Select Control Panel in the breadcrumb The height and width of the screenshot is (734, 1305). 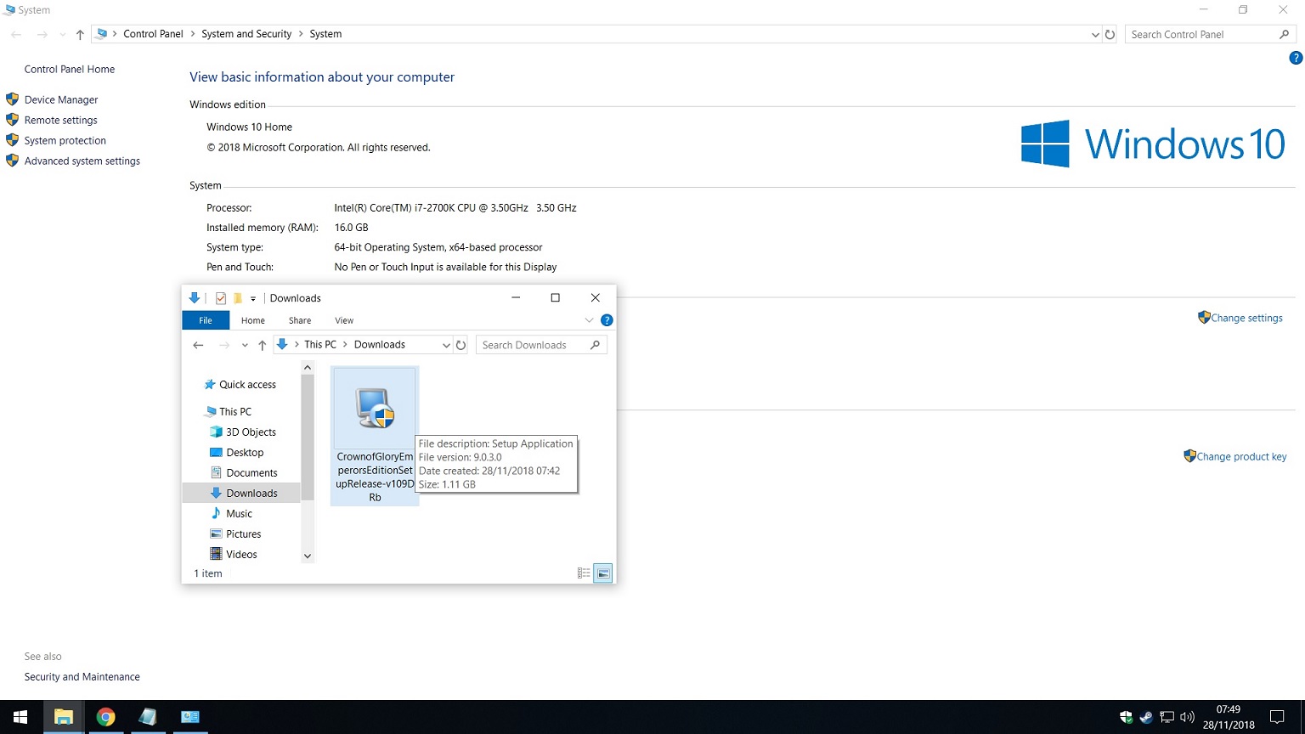pos(153,34)
